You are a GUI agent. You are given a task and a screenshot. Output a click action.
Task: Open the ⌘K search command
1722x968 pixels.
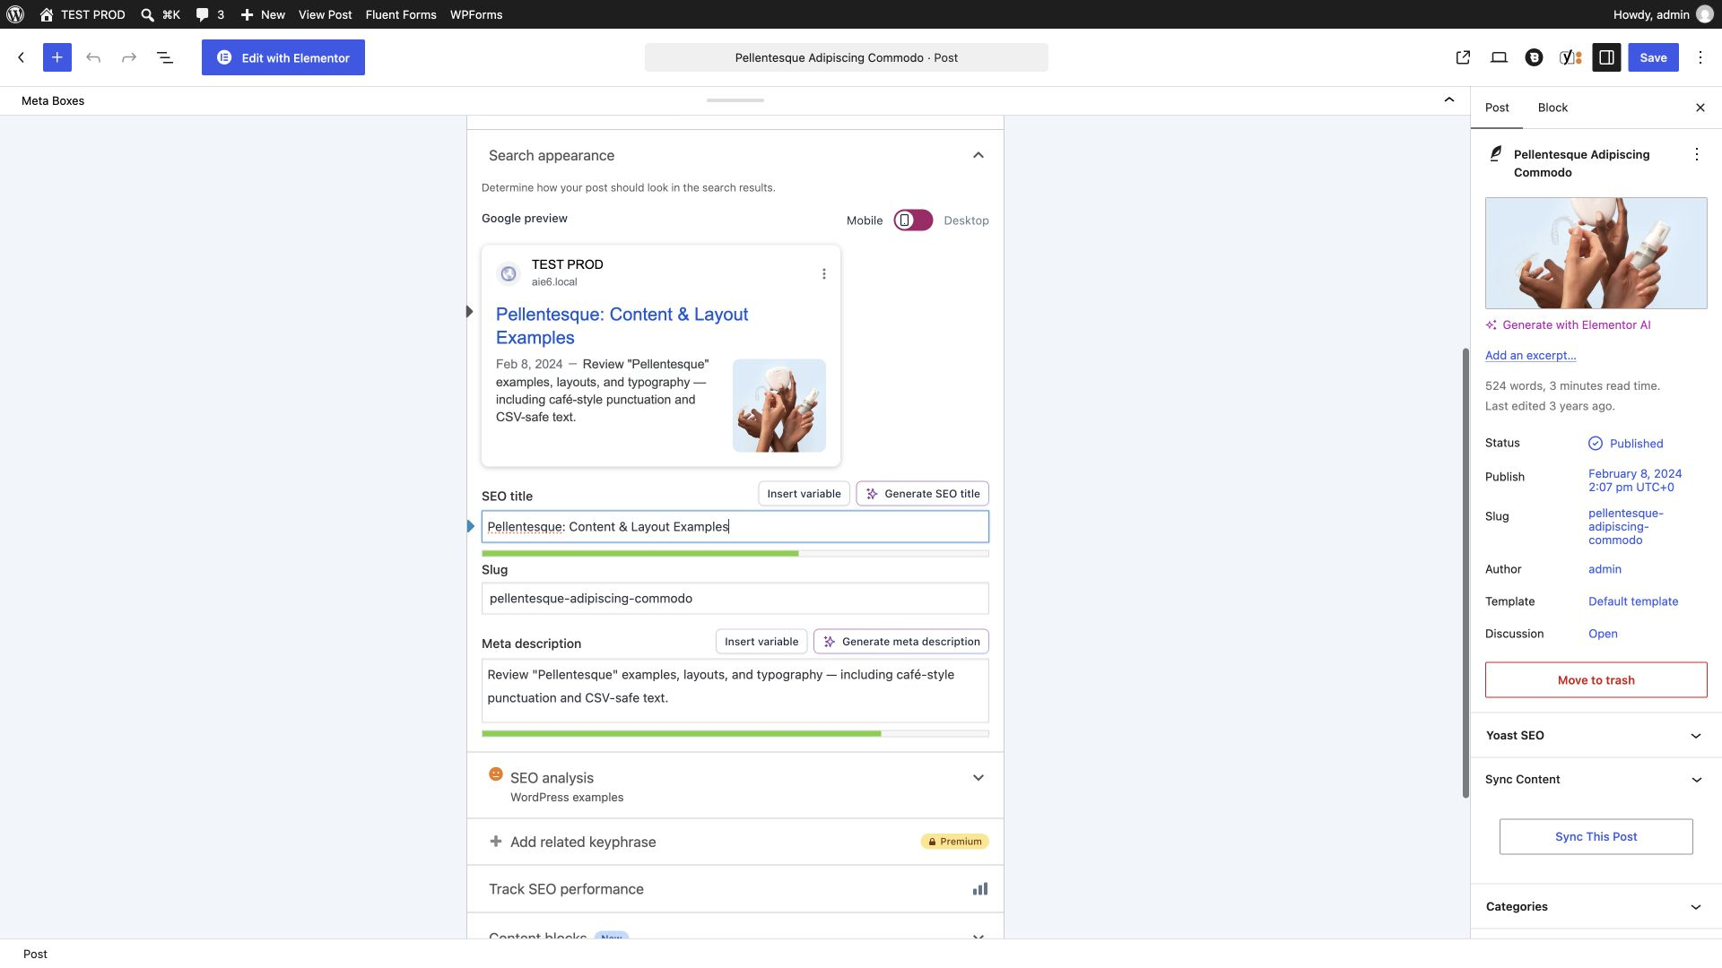point(161,14)
